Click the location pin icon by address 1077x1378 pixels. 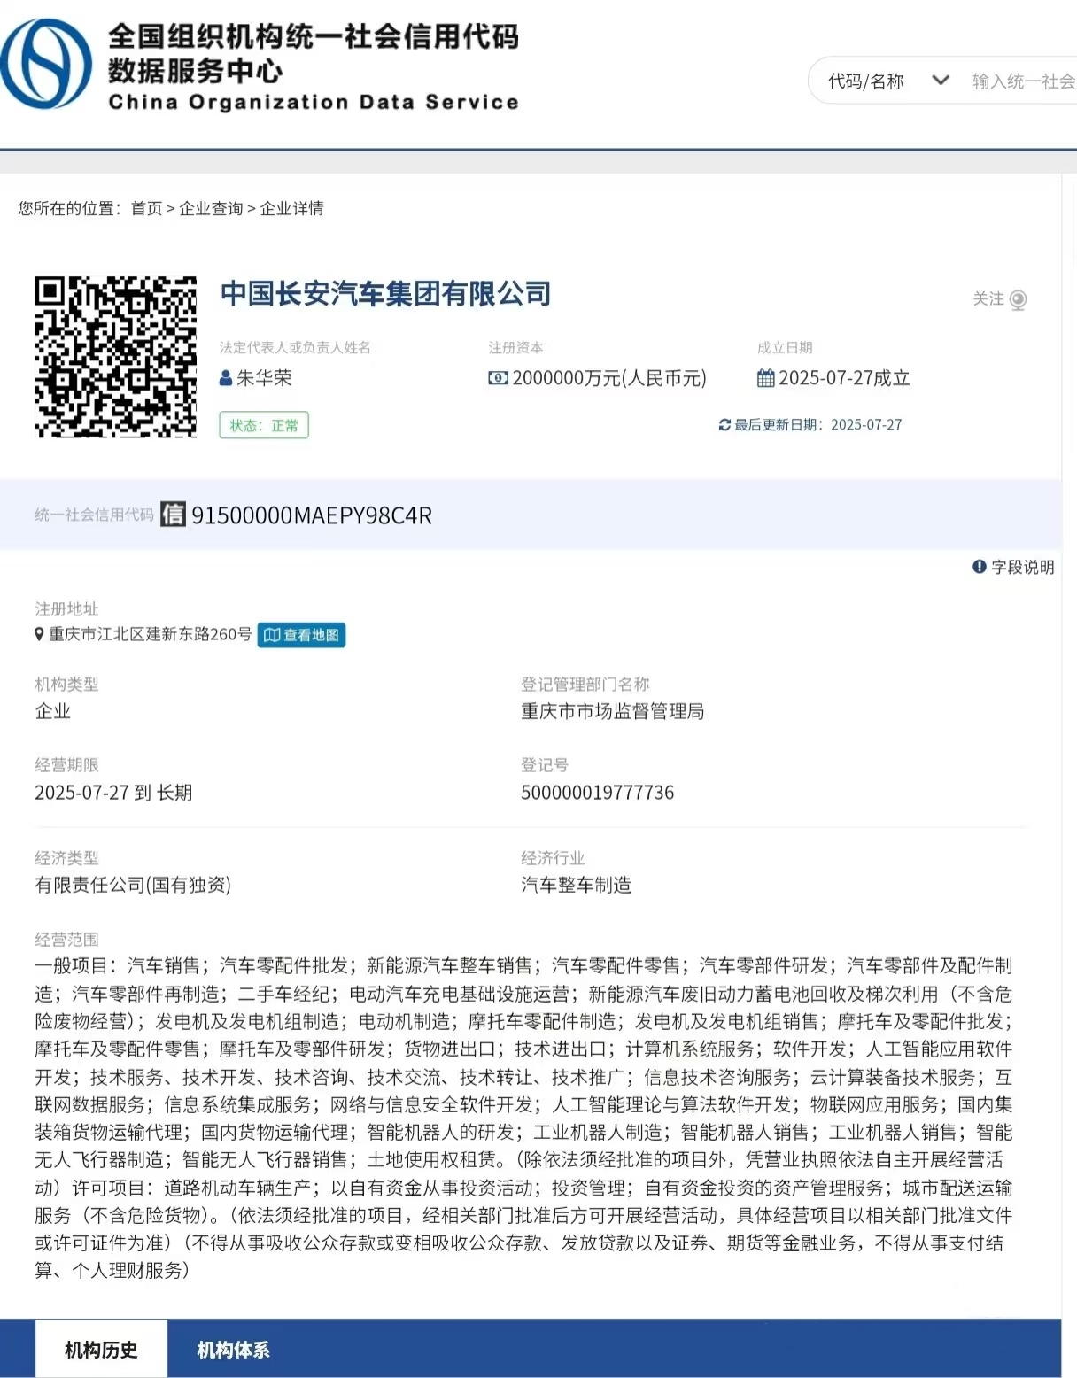[x=39, y=634]
